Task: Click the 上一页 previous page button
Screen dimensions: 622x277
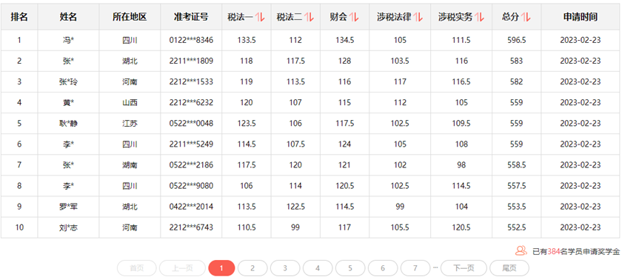Action: 182,268
